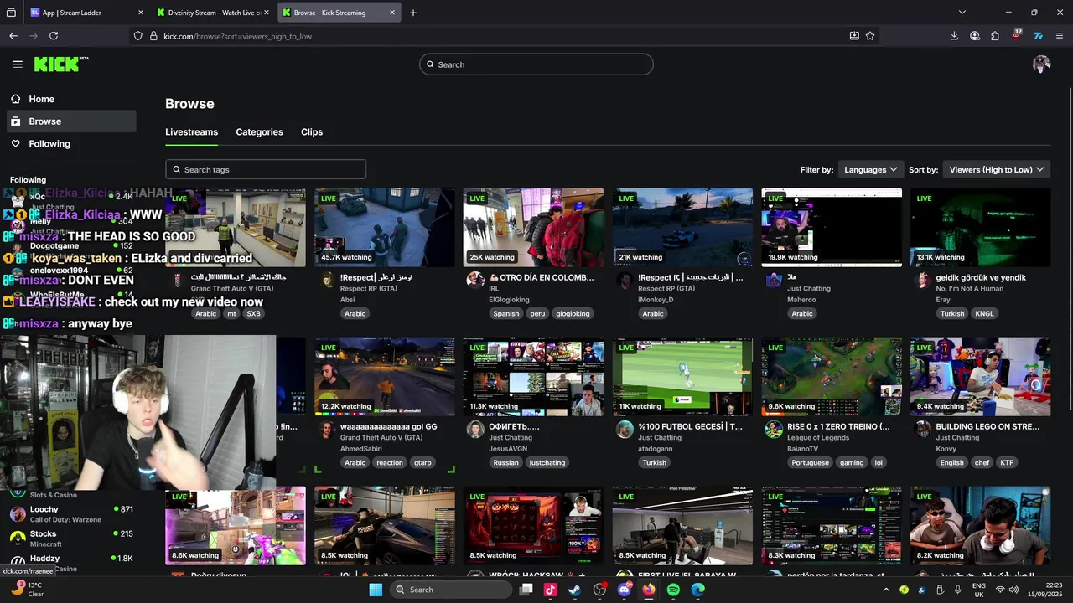Select the Divzinity Stream browser tab
Screen dimensions: 1073x603
pos(212,13)
